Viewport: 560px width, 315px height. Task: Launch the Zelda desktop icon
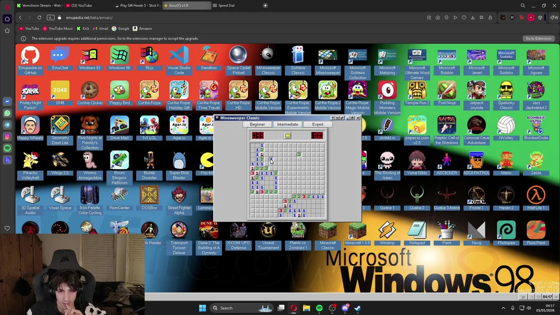[x=536, y=163]
